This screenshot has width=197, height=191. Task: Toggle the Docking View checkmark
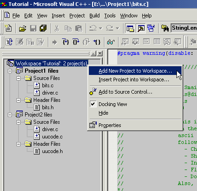(x=93, y=104)
